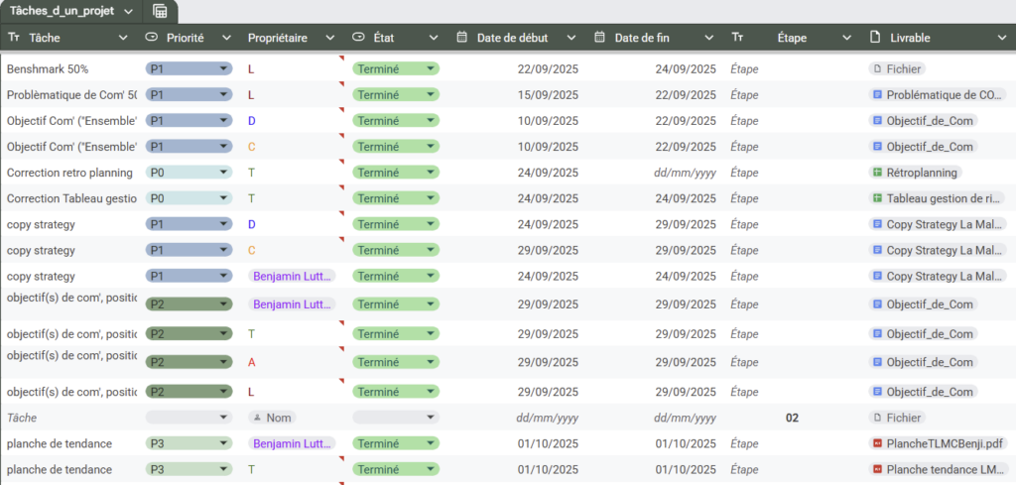Click the dropdown-type icon in Priorité header
This screenshot has height=485, width=1016.
152,38
